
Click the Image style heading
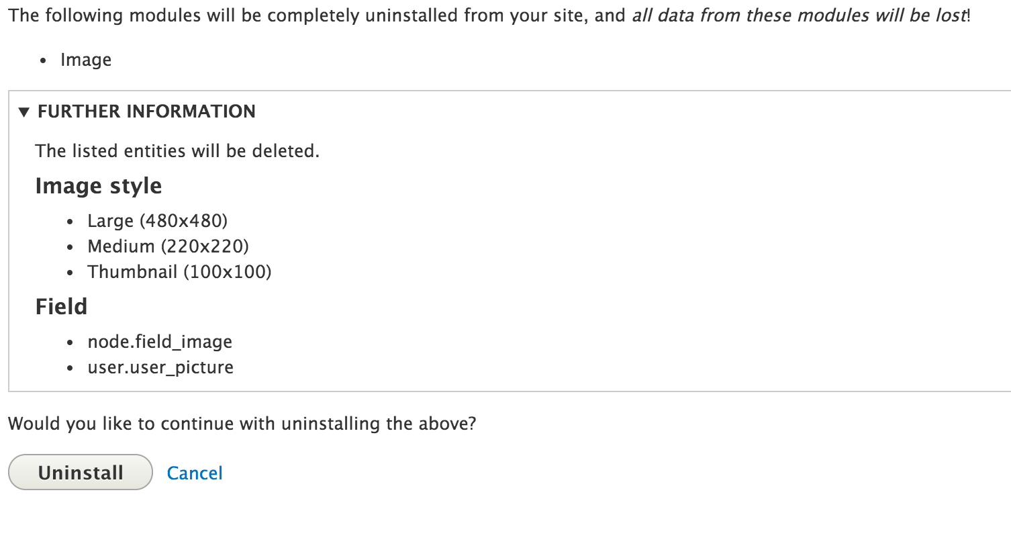pyautogui.click(x=99, y=186)
